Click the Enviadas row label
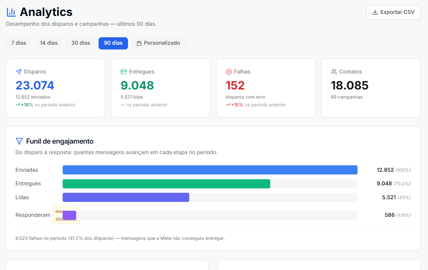 (x=27, y=170)
